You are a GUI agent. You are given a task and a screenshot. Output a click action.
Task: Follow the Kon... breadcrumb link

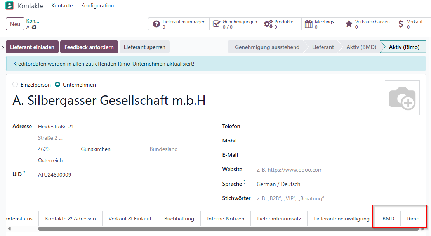33,21
